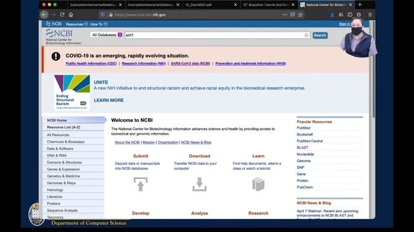This screenshot has width=414, height=232.
Task: Click the Ending Structural Racism image
Action: 72,92
